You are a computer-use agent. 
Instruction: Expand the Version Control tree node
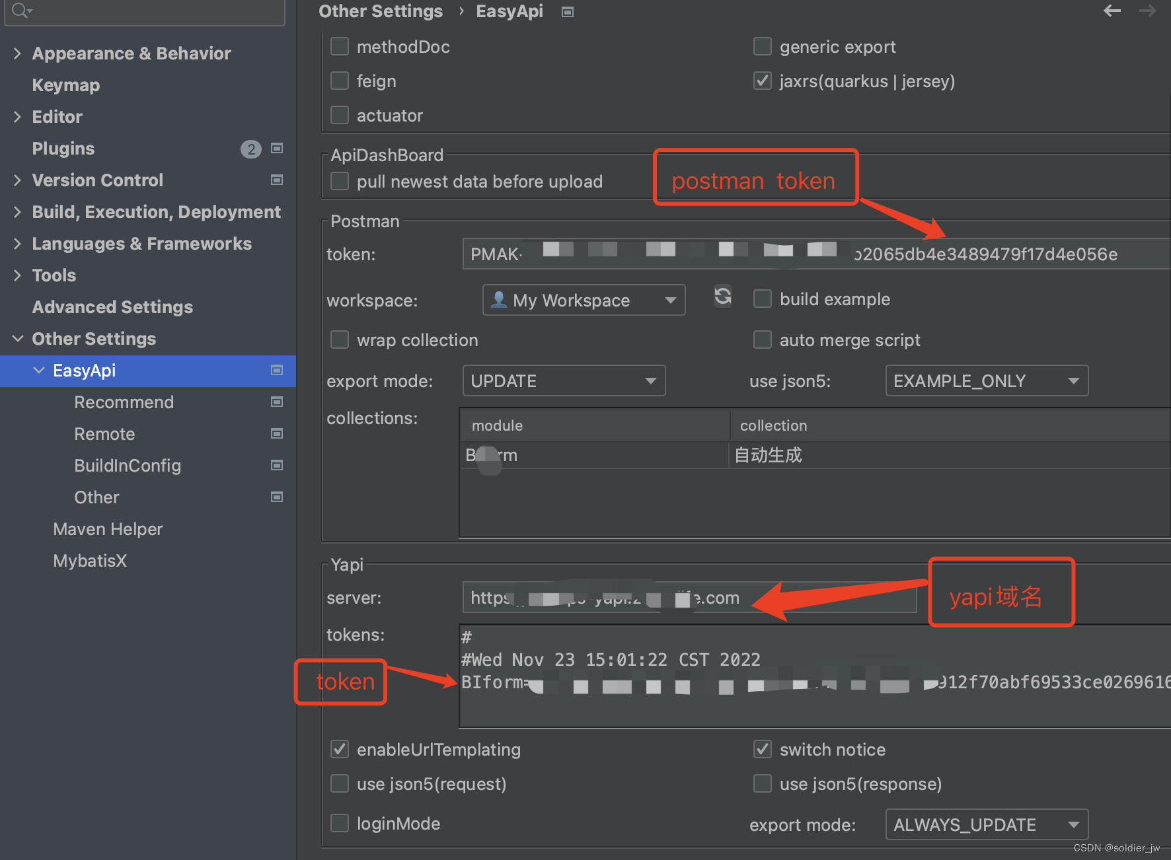(18, 180)
